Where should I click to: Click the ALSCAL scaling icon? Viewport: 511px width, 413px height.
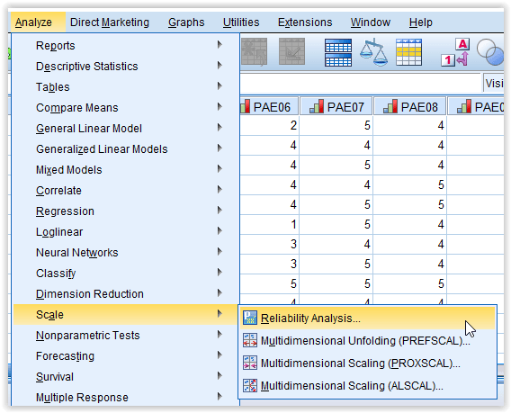[x=250, y=386]
